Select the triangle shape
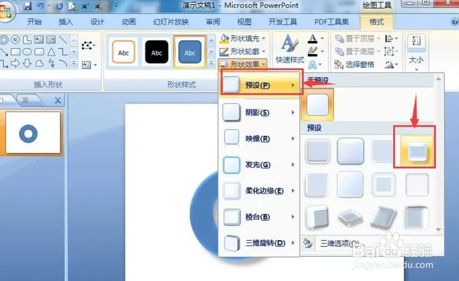459x281 pixels. tap(51, 52)
